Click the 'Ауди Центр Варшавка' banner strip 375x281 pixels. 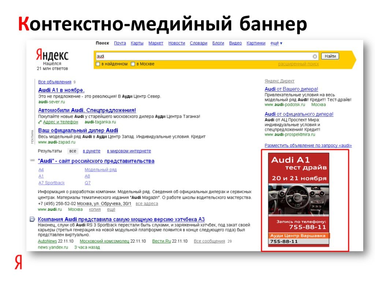click(x=299, y=236)
